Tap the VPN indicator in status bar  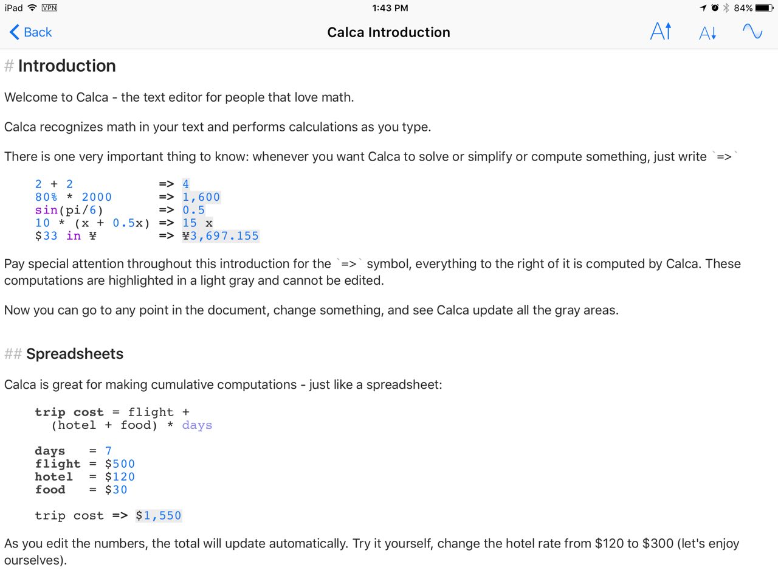[x=49, y=8]
